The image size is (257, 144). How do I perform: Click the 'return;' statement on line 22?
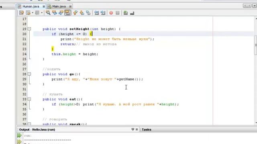coord(68,44)
